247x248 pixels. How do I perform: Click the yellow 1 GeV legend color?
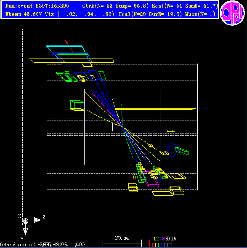[x=154, y=238]
